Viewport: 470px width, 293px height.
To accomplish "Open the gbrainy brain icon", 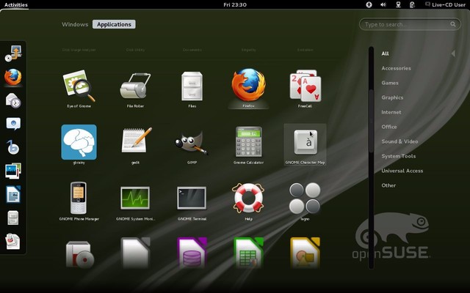I will [x=79, y=144].
